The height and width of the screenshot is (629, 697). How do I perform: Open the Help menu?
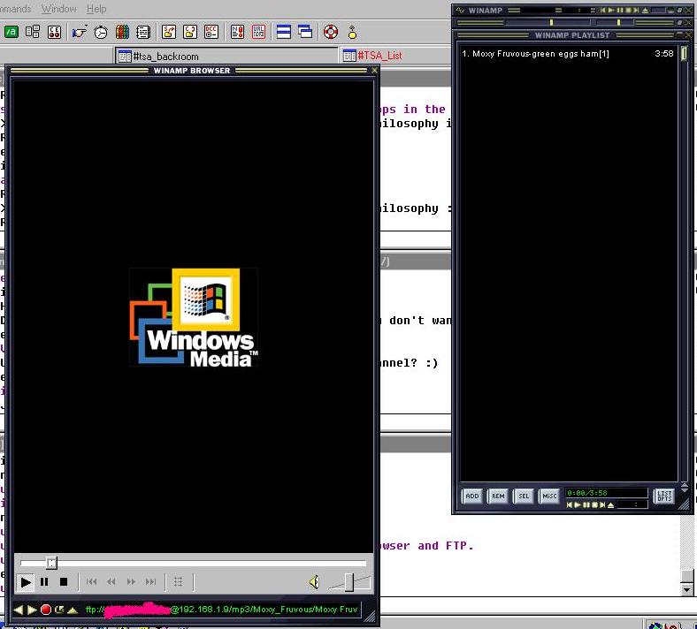pos(96,9)
